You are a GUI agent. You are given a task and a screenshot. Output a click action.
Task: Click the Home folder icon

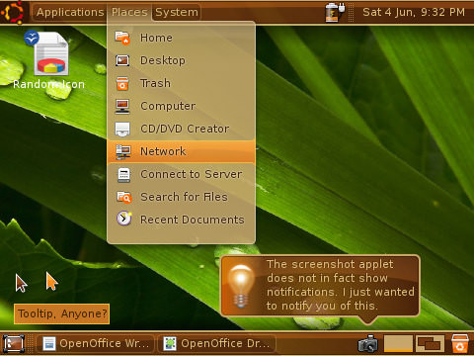pyautogui.click(x=122, y=38)
